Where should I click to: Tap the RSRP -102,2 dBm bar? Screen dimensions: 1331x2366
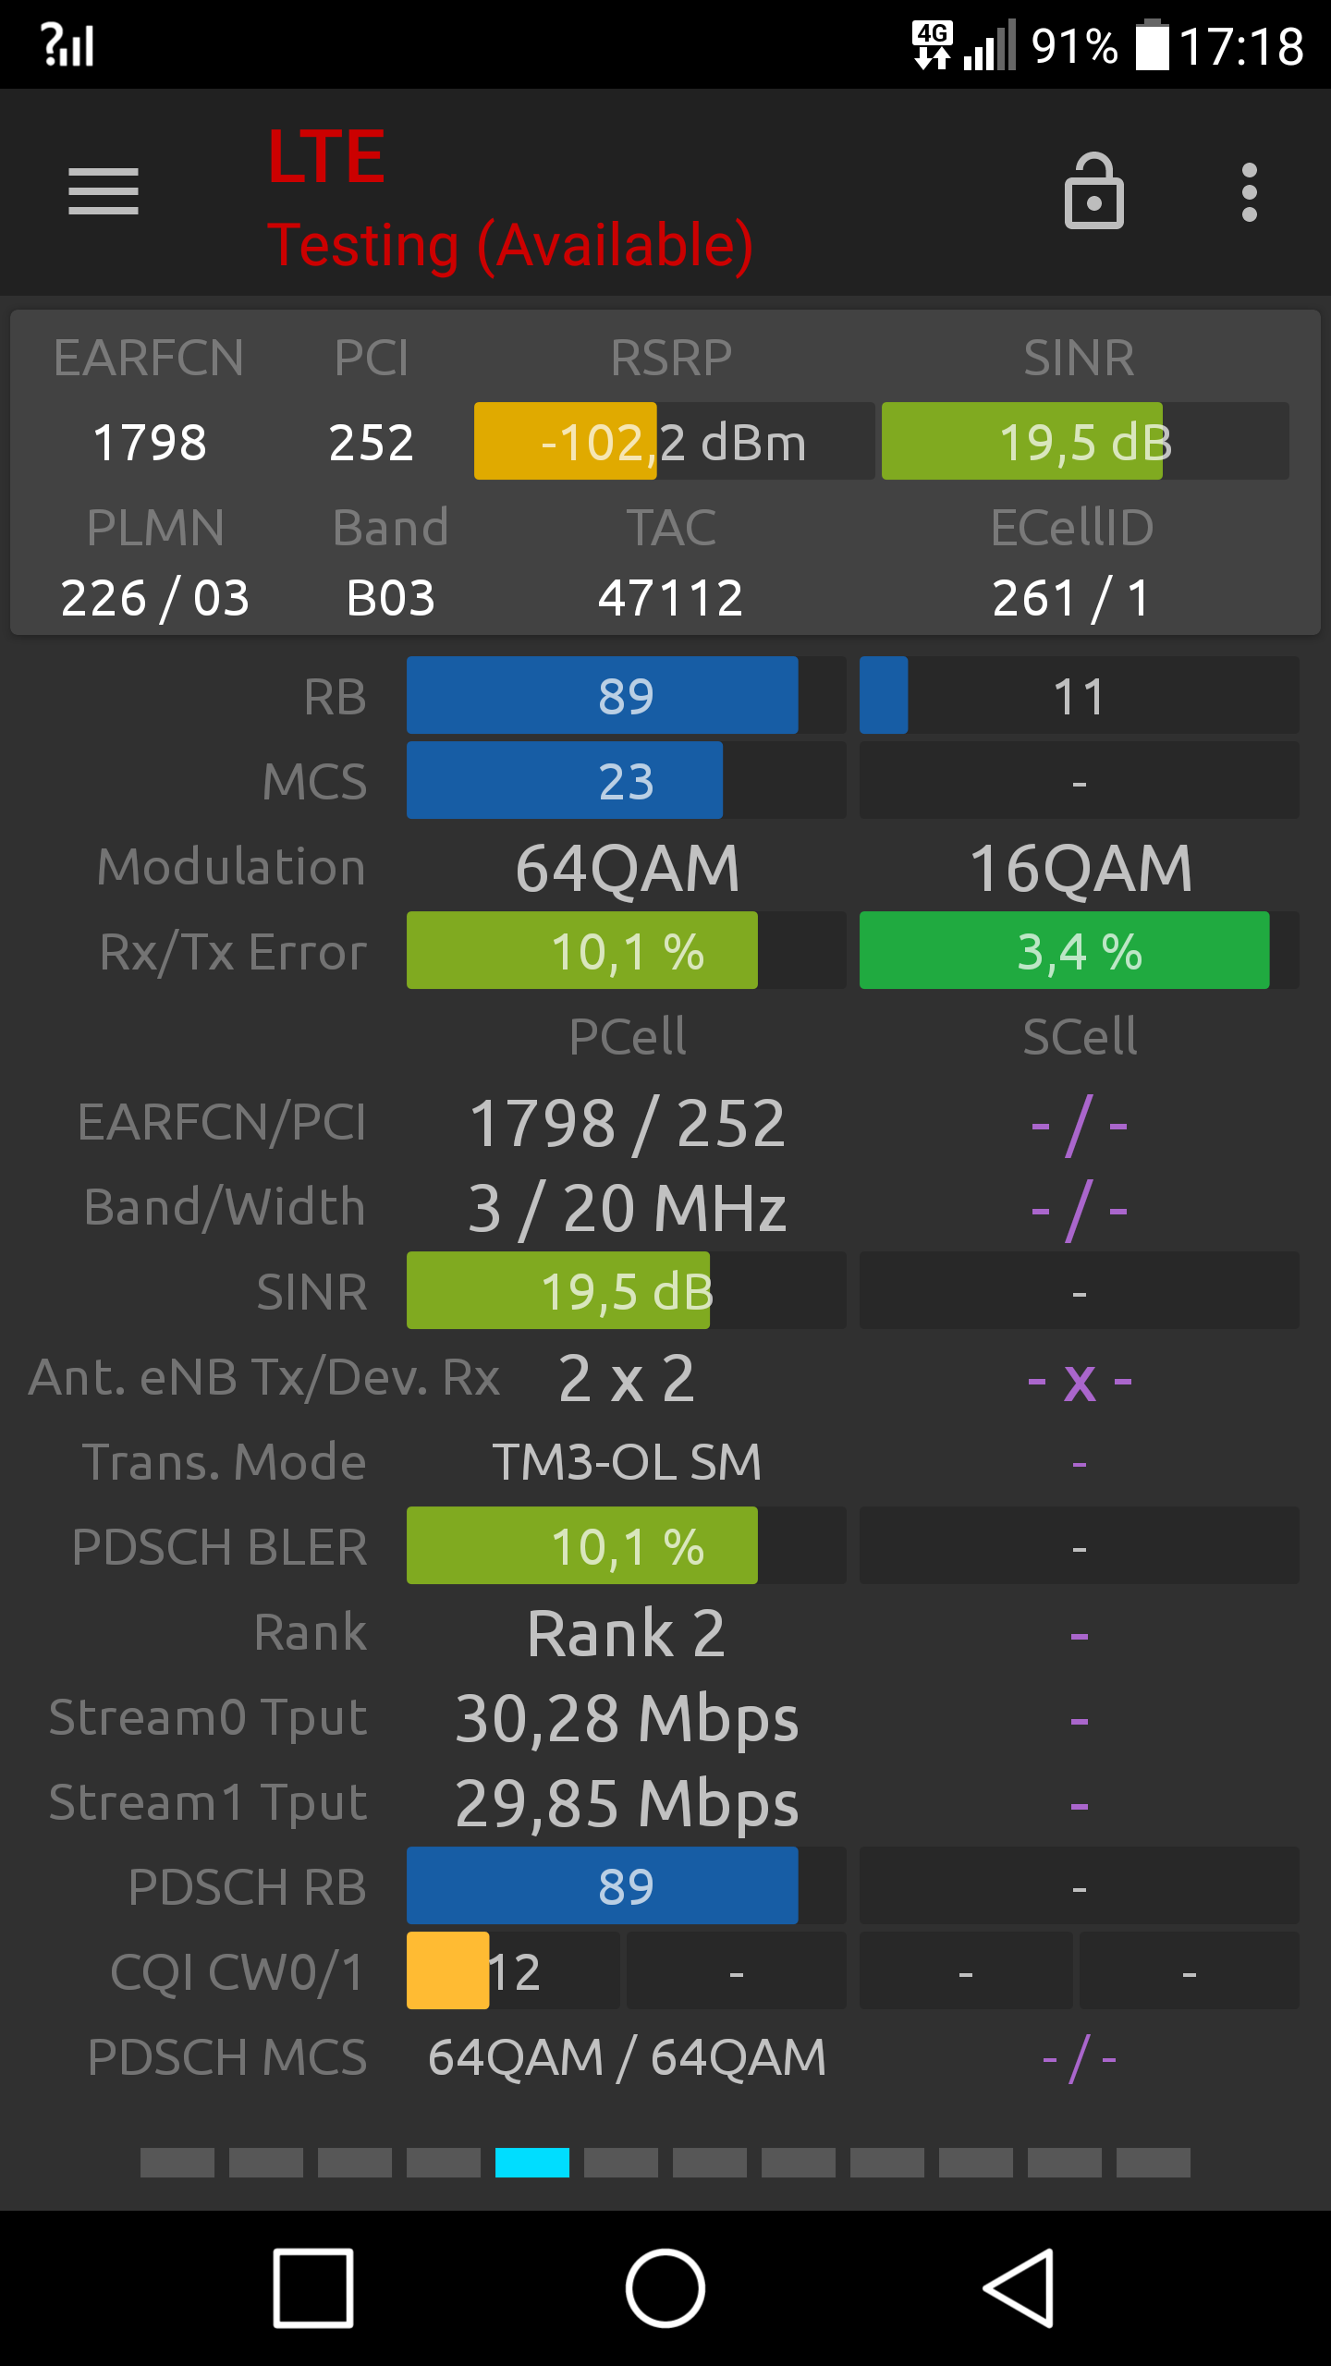tap(674, 441)
